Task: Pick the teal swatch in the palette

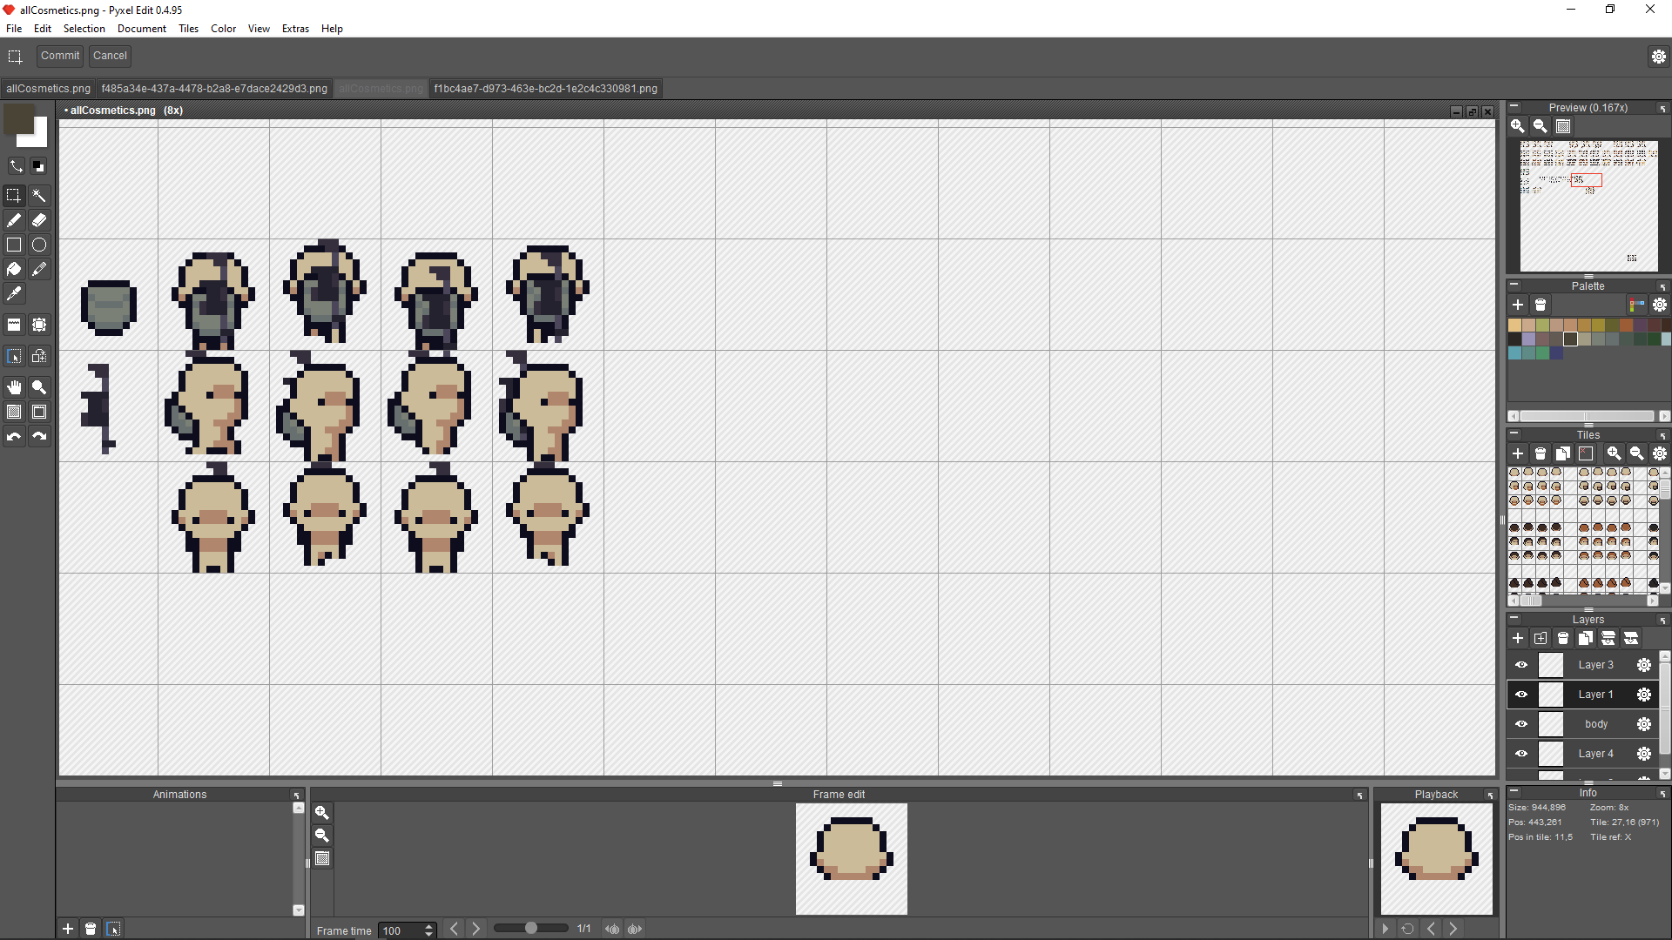Action: pyautogui.click(x=1529, y=353)
